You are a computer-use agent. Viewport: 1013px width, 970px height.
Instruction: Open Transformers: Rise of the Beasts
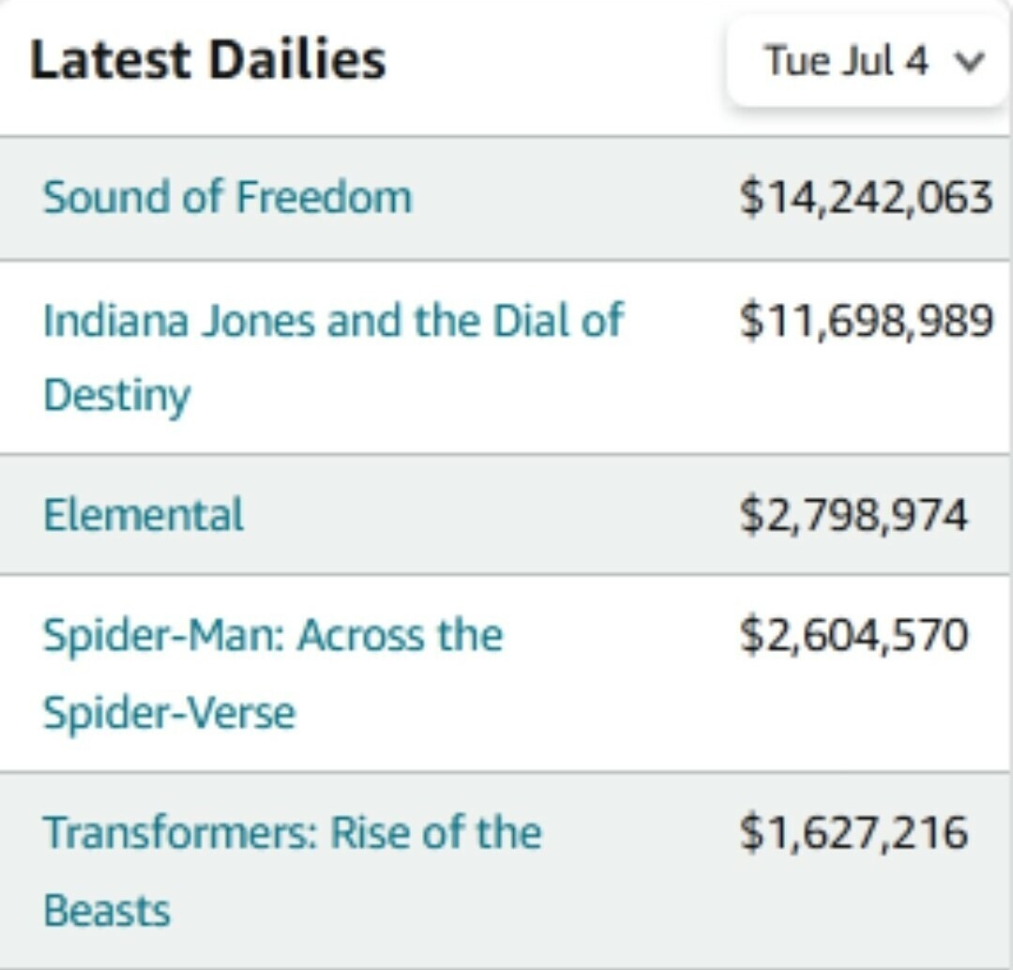pyautogui.click(x=293, y=831)
